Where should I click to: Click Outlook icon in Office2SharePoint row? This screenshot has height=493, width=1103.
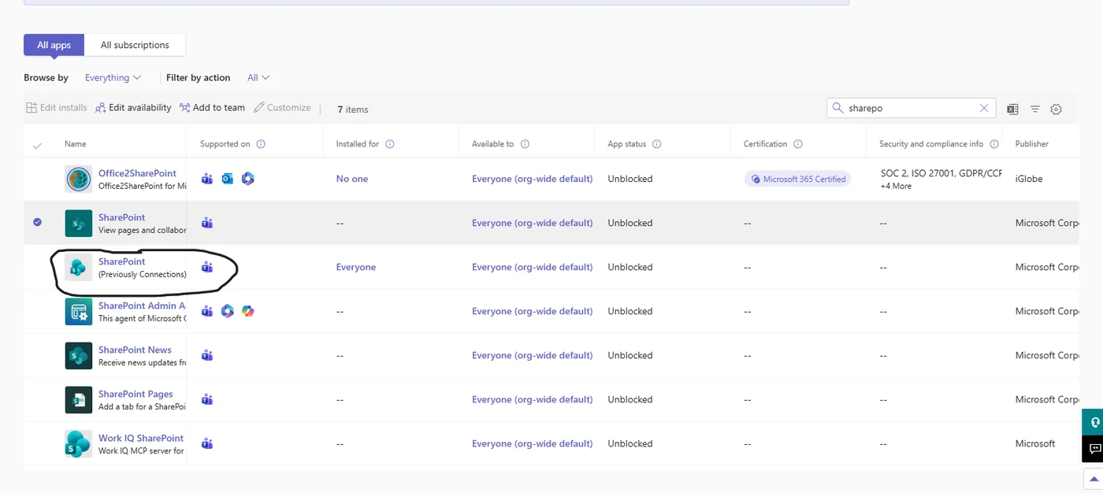coord(228,179)
